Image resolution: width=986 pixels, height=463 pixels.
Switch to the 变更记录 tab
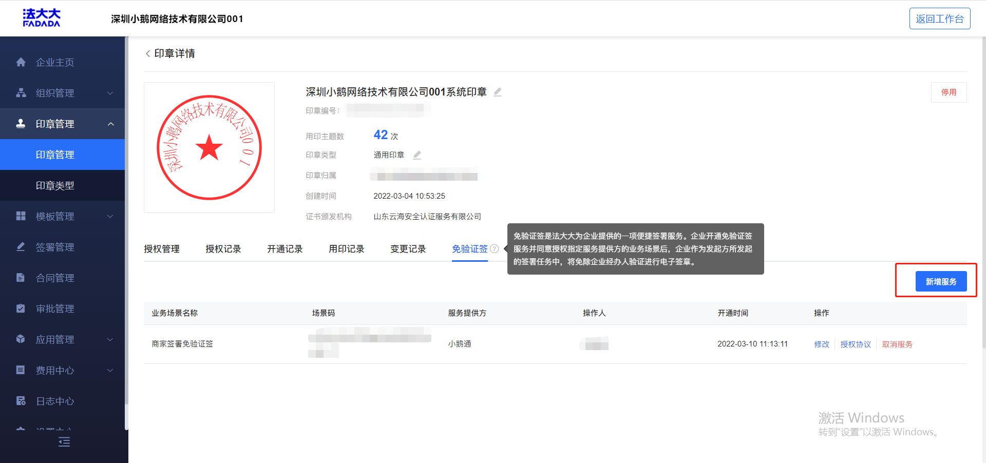[x=408, y=249]
